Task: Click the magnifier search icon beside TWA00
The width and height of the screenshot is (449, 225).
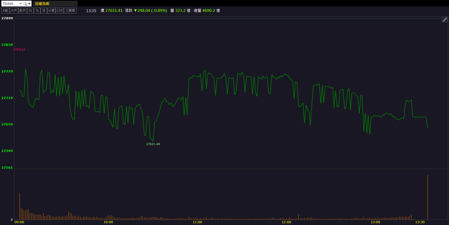Action: [25, 4]
